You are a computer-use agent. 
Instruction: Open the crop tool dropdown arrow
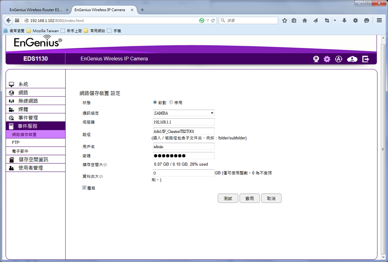(x=335, y=20)
